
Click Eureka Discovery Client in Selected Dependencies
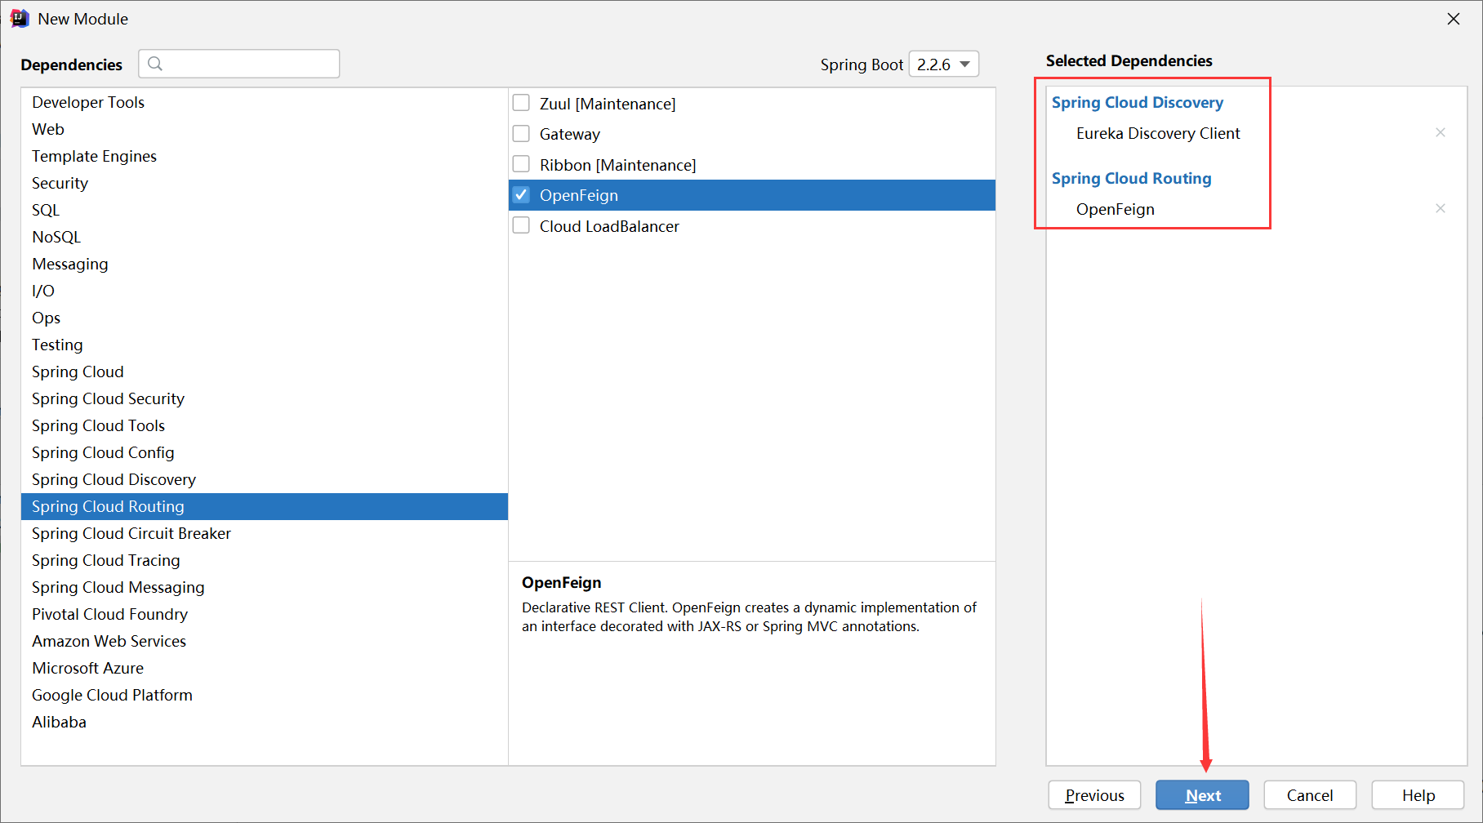pyautogui.click(x=1158, y=133)
